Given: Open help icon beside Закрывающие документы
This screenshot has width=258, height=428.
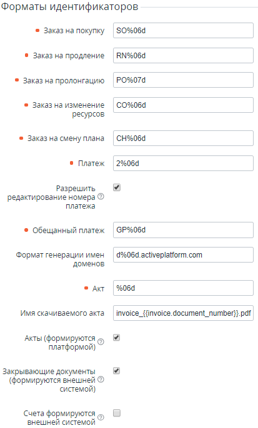Looking at the screenshot, I should click(x=101, y=379).
